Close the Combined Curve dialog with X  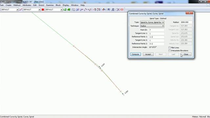pyautogui.click(x=189, y=13)
